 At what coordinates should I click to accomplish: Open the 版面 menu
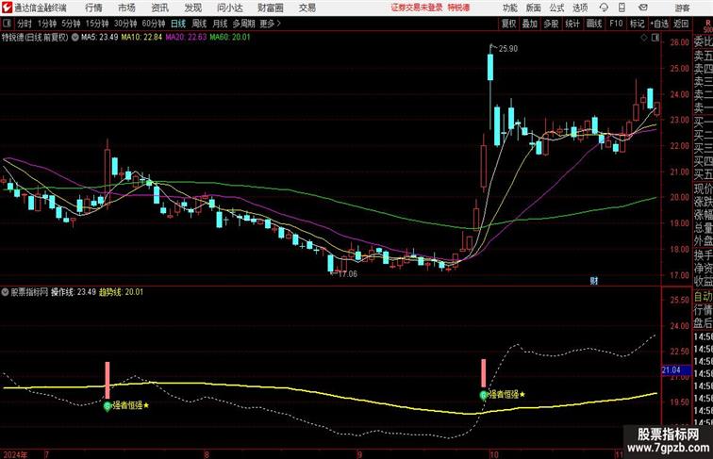pos(534,8)
